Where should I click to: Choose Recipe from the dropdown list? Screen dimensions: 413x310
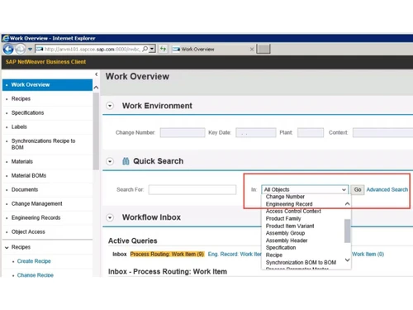pos(274,255)
